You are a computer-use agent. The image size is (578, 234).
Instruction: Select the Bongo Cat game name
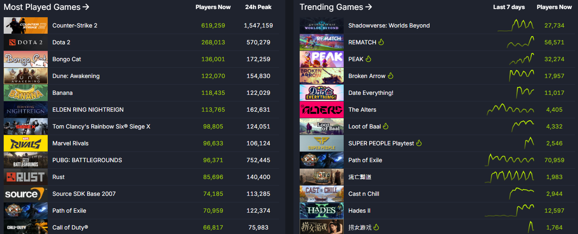pyautogui.click(x=67, y=59)
